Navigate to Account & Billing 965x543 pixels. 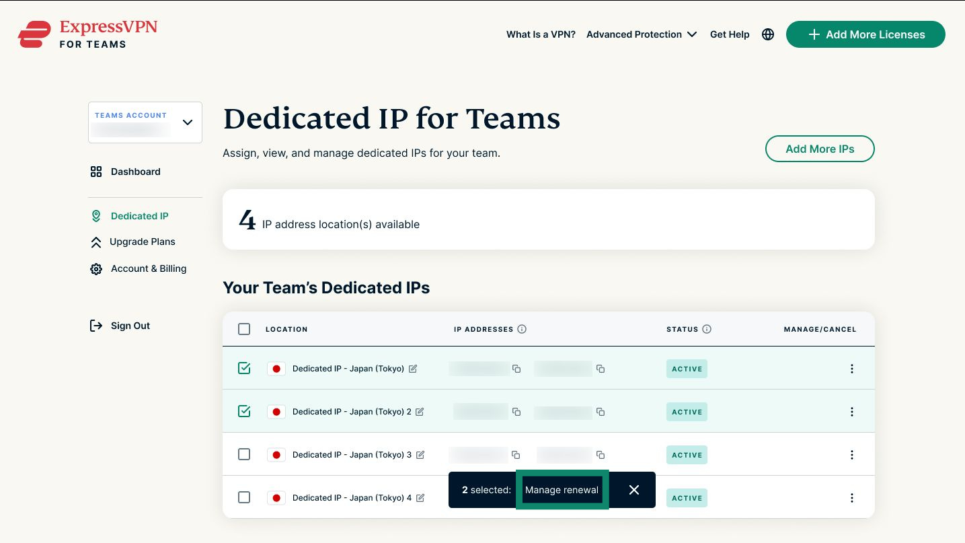tap(139, 268)
